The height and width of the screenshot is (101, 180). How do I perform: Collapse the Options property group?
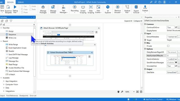click(145, 49)
